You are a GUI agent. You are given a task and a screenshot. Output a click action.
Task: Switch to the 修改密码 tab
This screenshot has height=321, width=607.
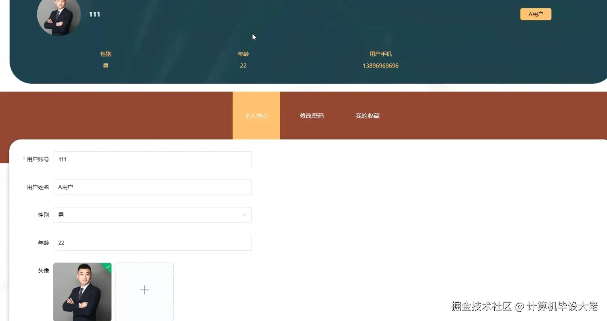click(x=311, y=116)
